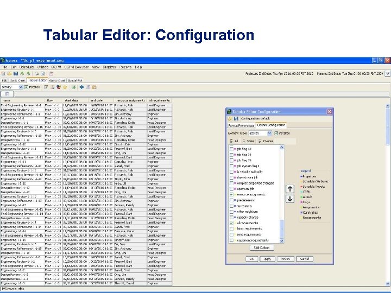The width and height of the screenshot is (391, 293).
Task: Click the main table vertical scrollbar thumb
Action: [388, 126]
